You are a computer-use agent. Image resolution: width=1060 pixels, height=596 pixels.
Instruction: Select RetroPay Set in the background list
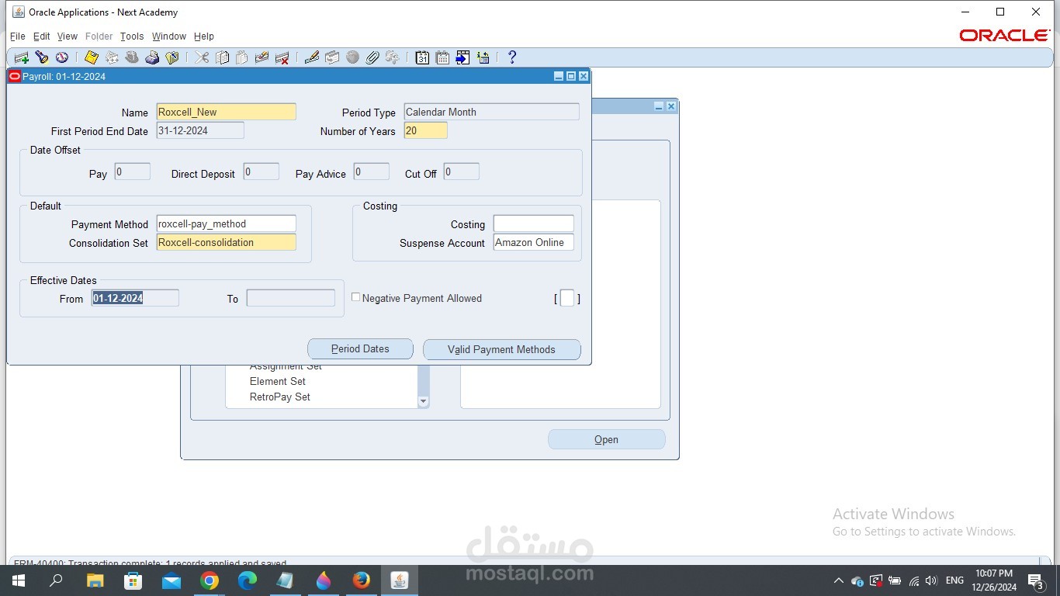point(280,397)
